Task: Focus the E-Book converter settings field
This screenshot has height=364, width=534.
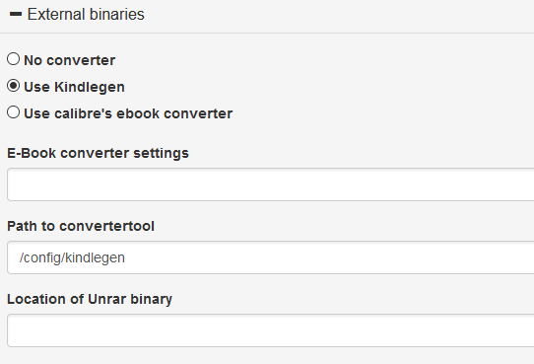Action: click(270, 184)
